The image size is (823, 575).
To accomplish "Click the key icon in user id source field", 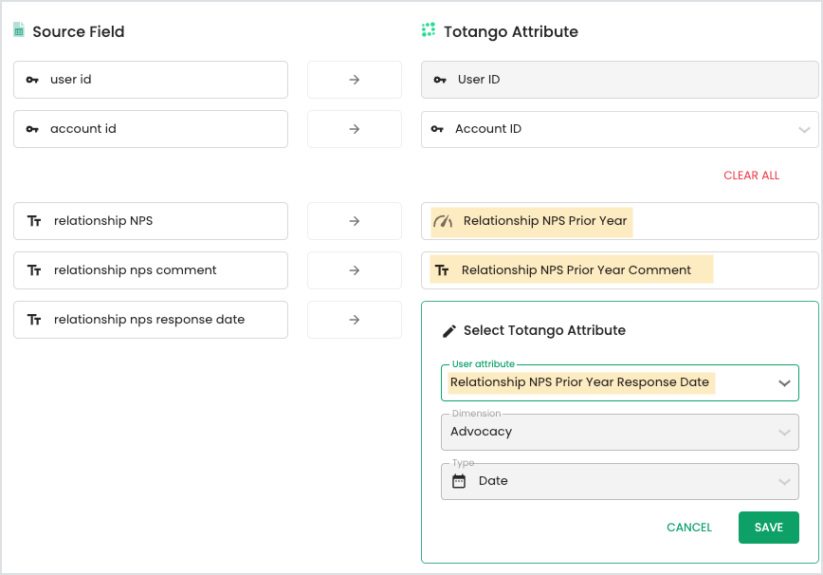I will tap(32, 80).
